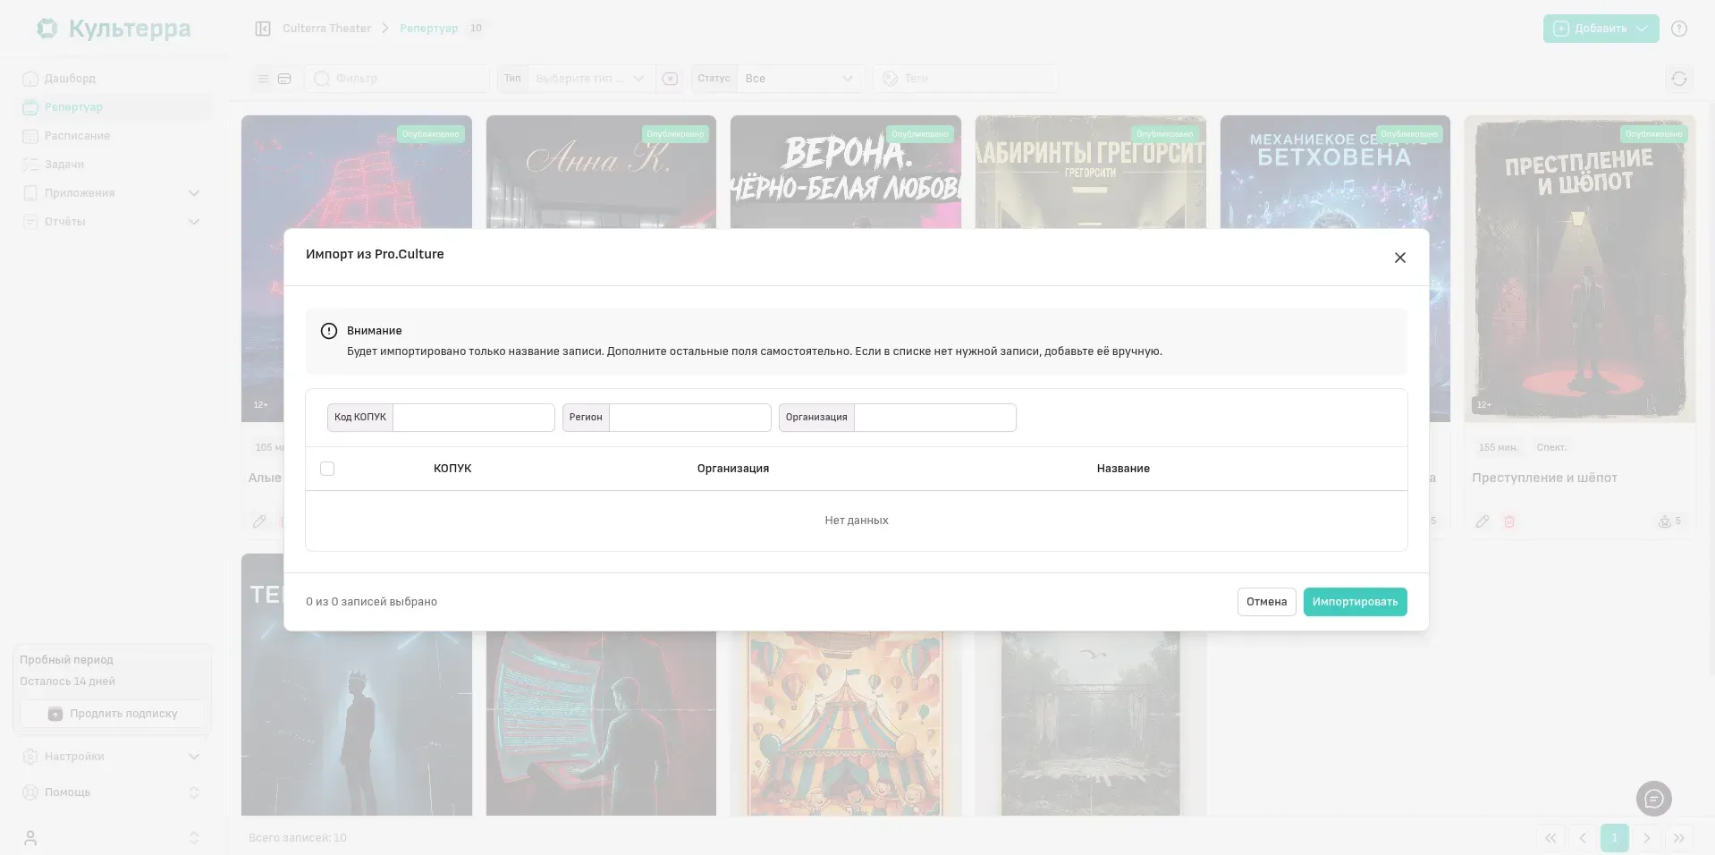Expand the Помощь sidebar menu
This screenshot has height=855, width=1715.
pos(112,792)
